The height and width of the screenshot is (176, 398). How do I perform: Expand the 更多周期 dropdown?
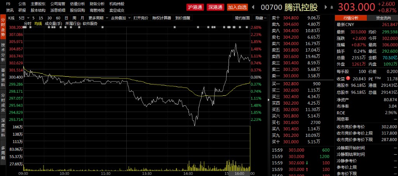click(106, 18)
